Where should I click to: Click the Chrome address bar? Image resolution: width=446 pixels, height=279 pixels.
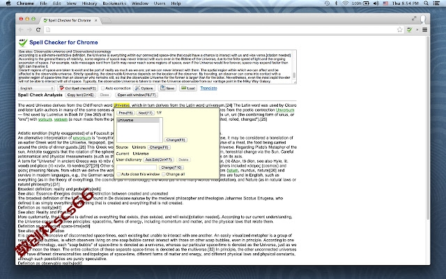[220, 29]
